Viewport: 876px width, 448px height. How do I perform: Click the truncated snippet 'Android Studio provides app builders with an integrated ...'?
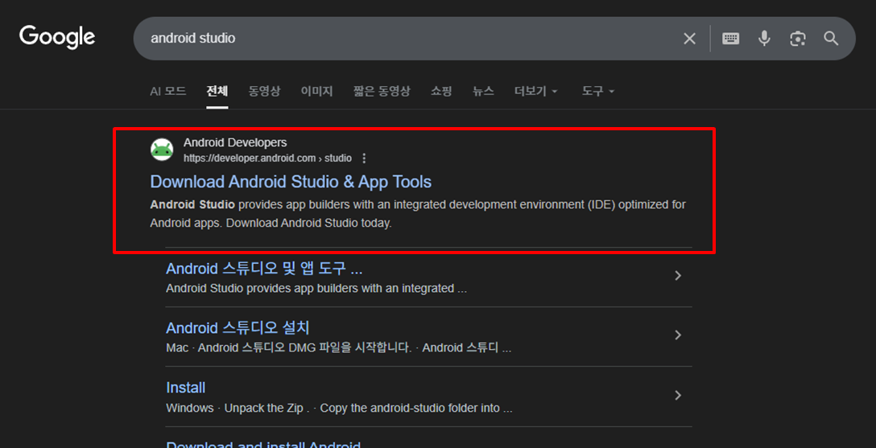[316, 289]
